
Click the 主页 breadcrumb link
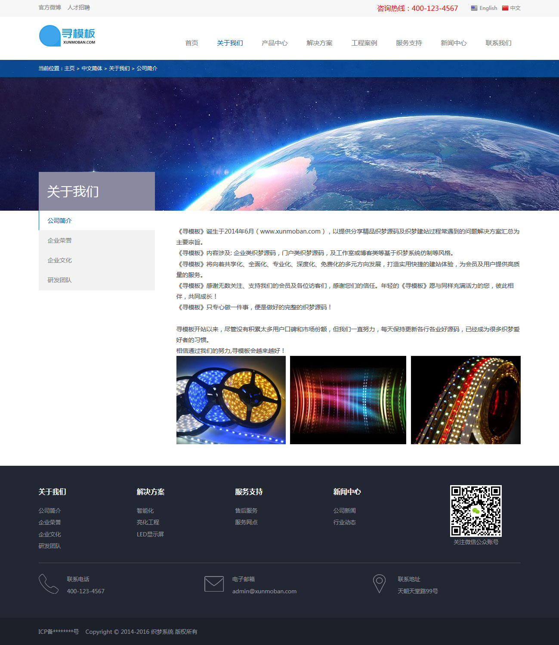coord(69,69)
